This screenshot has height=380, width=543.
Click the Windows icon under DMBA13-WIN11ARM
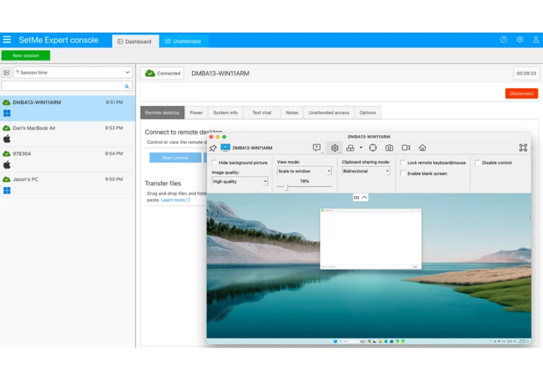pyautogui.click(x=7, y=113)
